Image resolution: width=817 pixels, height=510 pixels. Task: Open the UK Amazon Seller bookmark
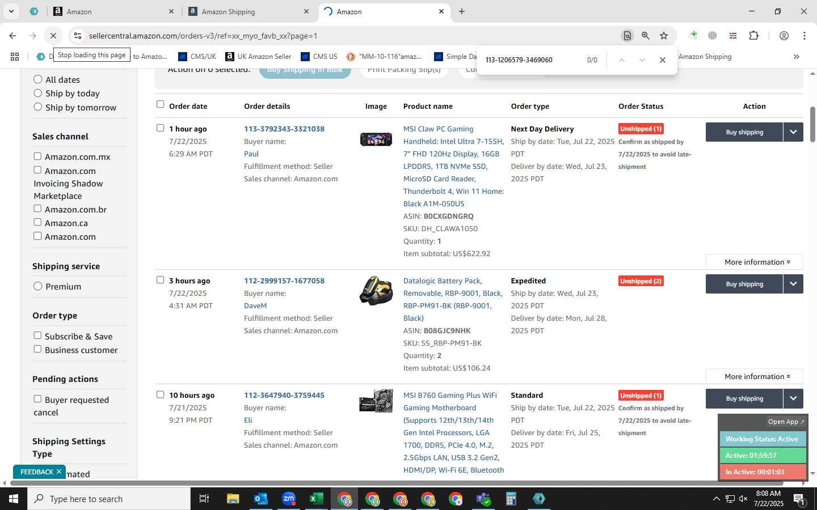tap(259, 57)
